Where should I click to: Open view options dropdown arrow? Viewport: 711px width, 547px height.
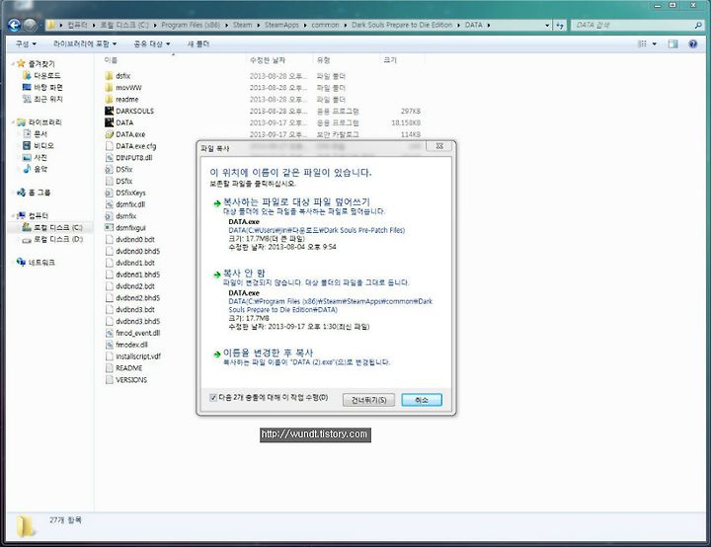pyautogui.click(x=655, y=44)
